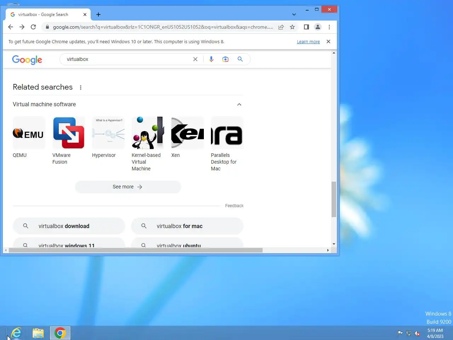Click the QEMU text label
This screenshot has height=340, width=453.
coord(19,155)
